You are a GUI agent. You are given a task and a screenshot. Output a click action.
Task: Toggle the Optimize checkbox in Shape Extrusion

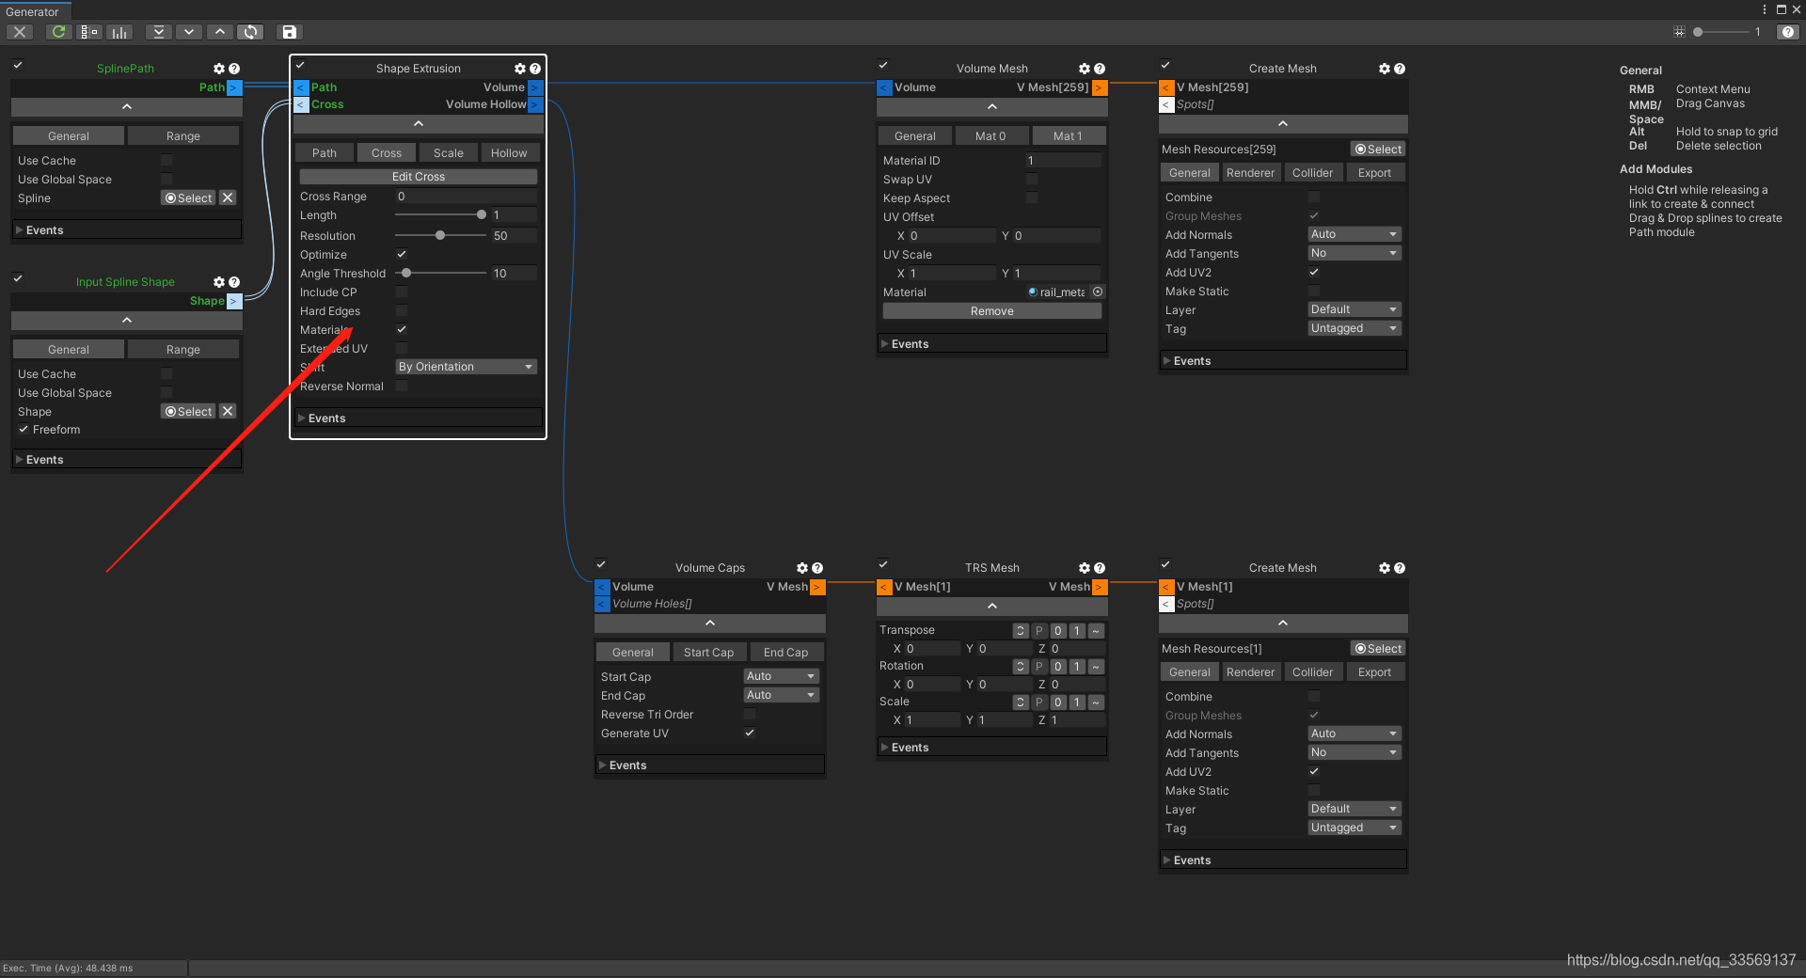[402, 254]
